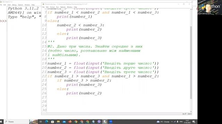Open Viber from the taskbar
The height and width of the screenshot is (124, 222).
(99, 122)
